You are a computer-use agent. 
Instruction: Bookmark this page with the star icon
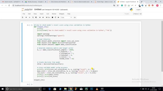[118, 6]
